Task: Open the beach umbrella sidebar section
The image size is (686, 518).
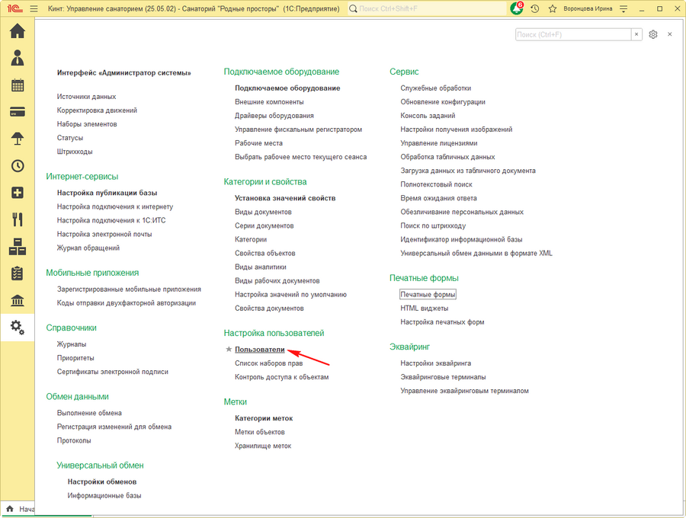Action: 18,139
